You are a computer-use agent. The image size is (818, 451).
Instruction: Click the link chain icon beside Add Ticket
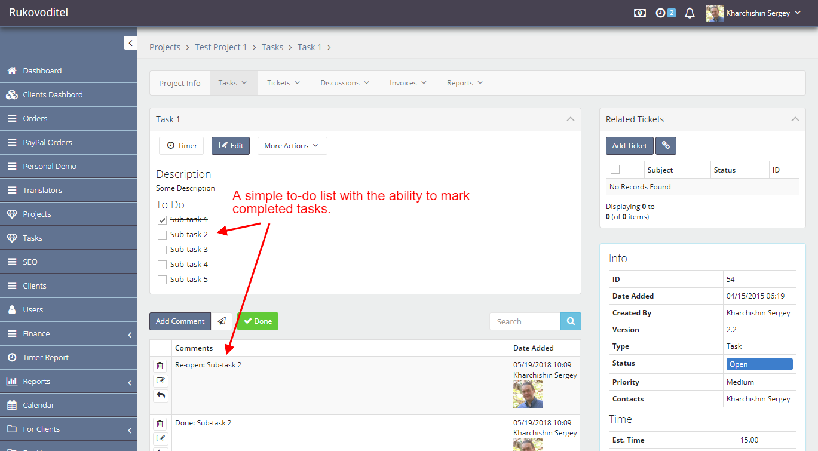point(666,146)
